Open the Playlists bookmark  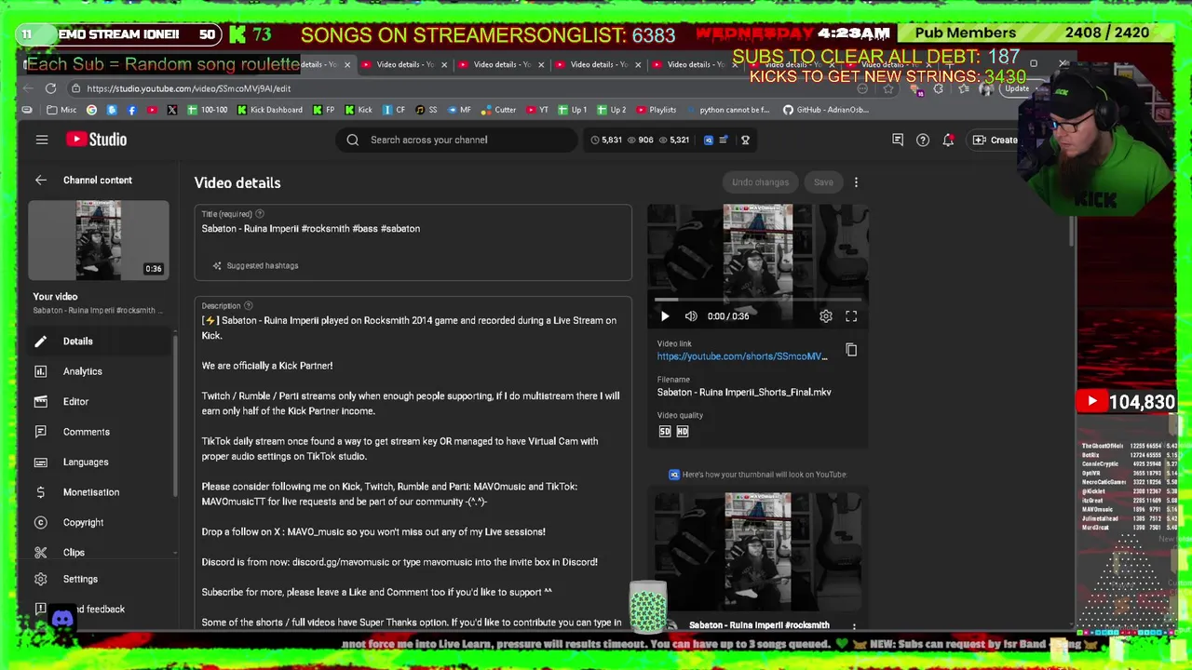tap(656, 110)
